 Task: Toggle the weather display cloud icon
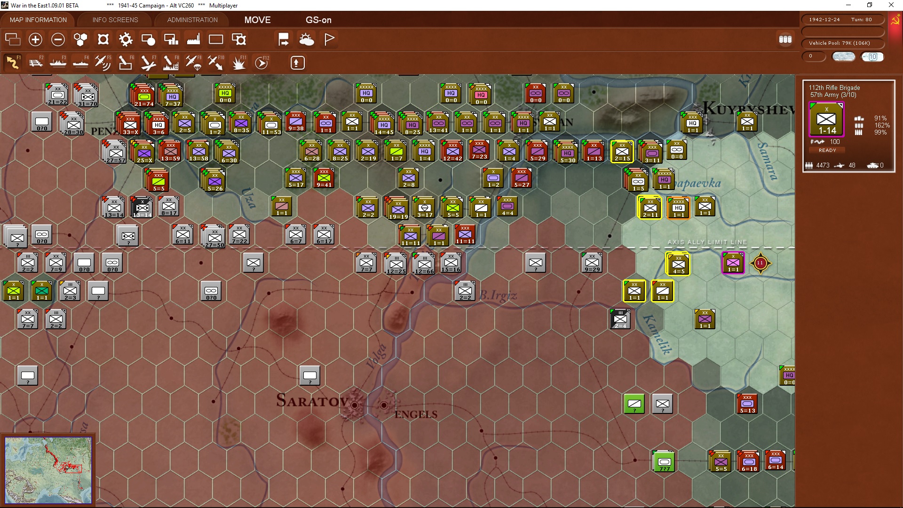click(x=307, y=40)
